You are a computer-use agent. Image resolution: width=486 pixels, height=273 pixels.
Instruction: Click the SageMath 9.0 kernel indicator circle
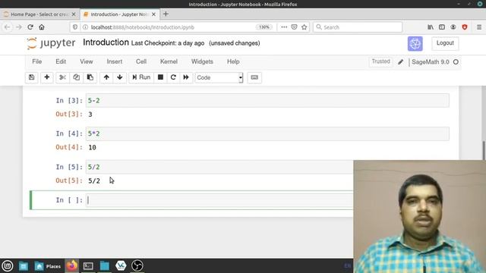pyautogui.click(x=456, y=62)
